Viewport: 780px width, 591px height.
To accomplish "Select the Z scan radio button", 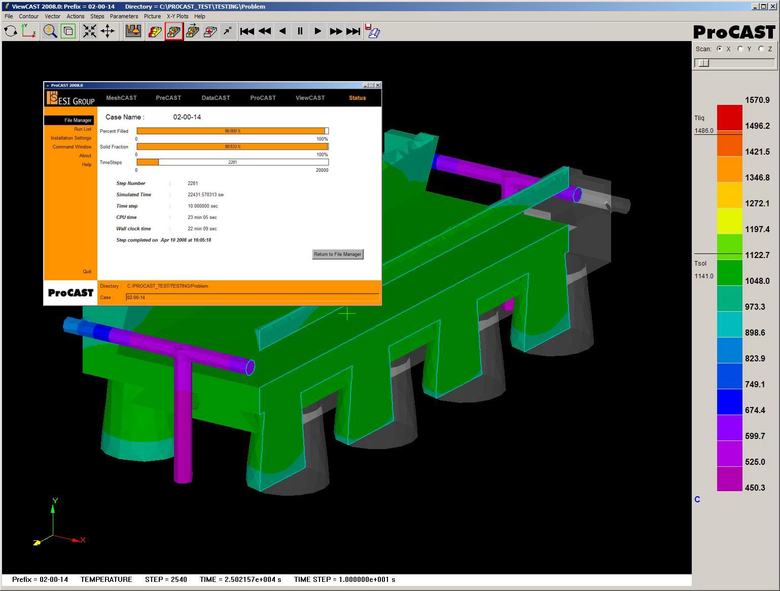I will coord(761,49).
